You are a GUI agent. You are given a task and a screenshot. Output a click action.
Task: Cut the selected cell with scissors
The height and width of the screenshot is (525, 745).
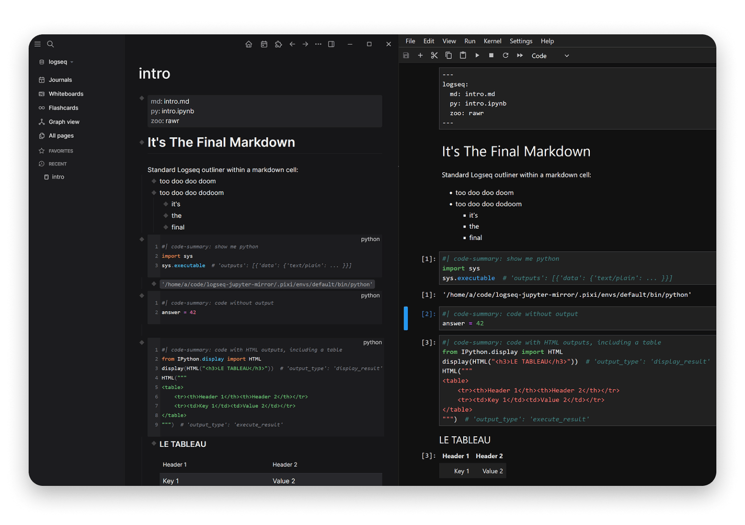(434, 55)
